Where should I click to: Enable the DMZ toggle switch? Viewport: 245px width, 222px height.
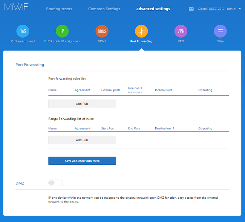tap(55, 183)
